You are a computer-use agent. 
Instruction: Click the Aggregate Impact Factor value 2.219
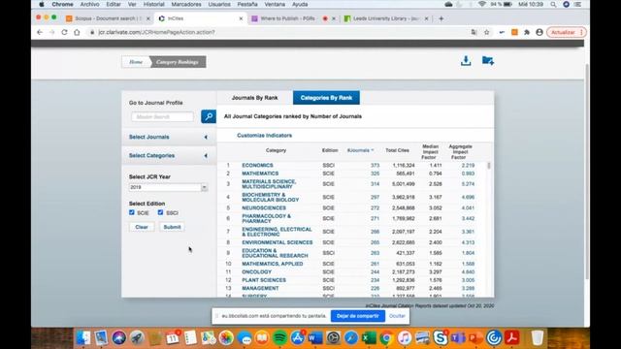pyautogui.click(x=468, y=166)
